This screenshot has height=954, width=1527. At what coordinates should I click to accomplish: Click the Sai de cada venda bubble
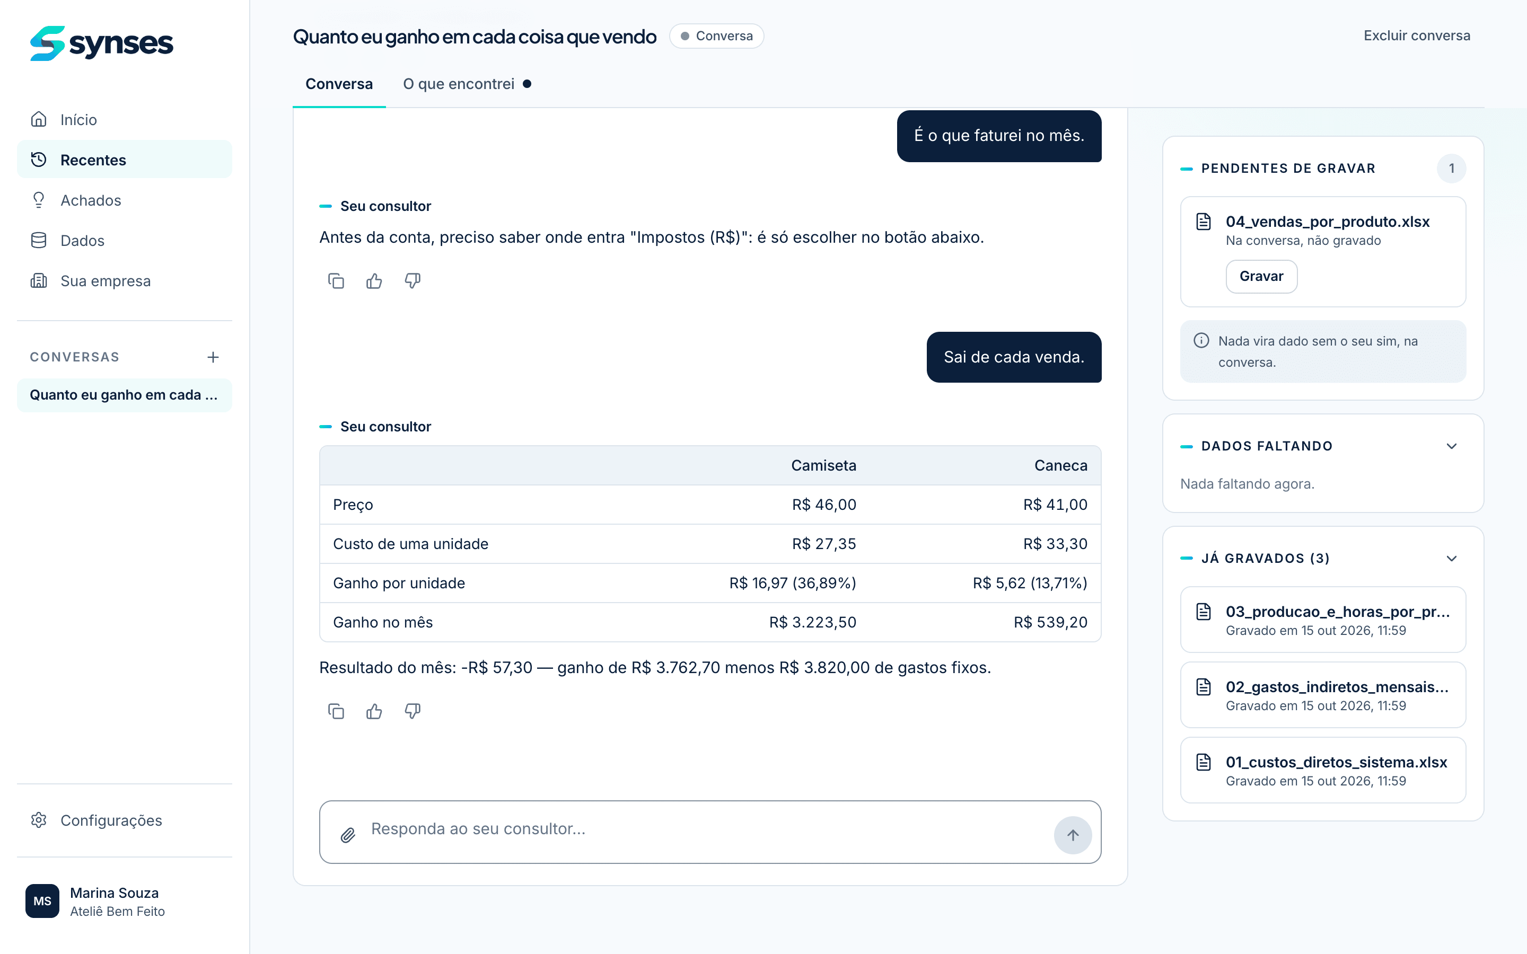[1014, 357]
